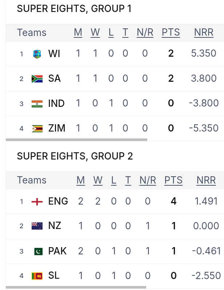Click Group 2 W column header
Viewport: 224px width, 290px height.
click(98, 180)
